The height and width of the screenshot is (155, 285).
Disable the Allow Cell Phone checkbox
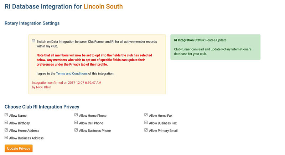pos(76,123)
